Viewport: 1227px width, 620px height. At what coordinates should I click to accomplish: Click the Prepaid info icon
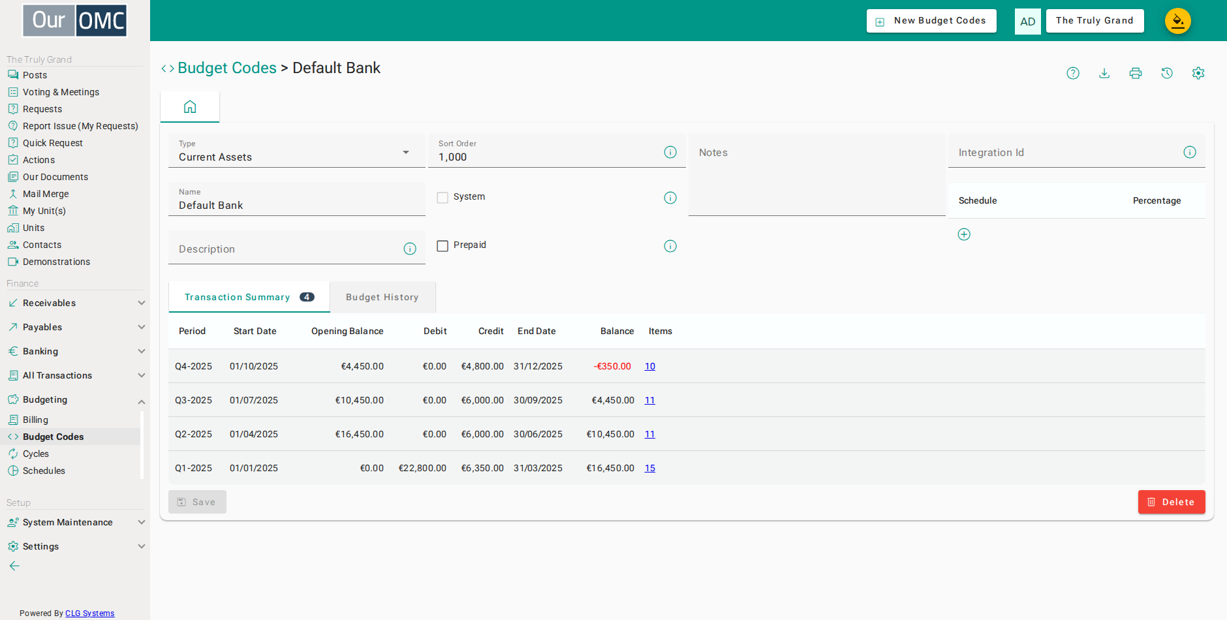pos(670,246)
